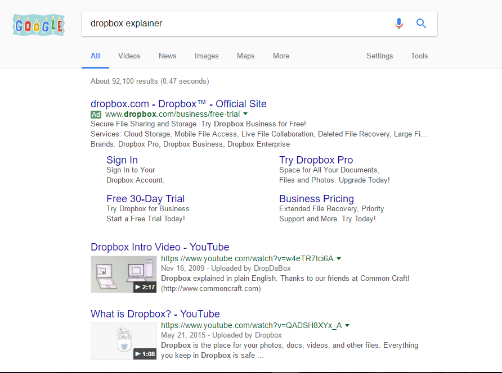Click the Brands: Dropbox Pro description line
Viewport: 502px width, 373px height.
(190, 144)
